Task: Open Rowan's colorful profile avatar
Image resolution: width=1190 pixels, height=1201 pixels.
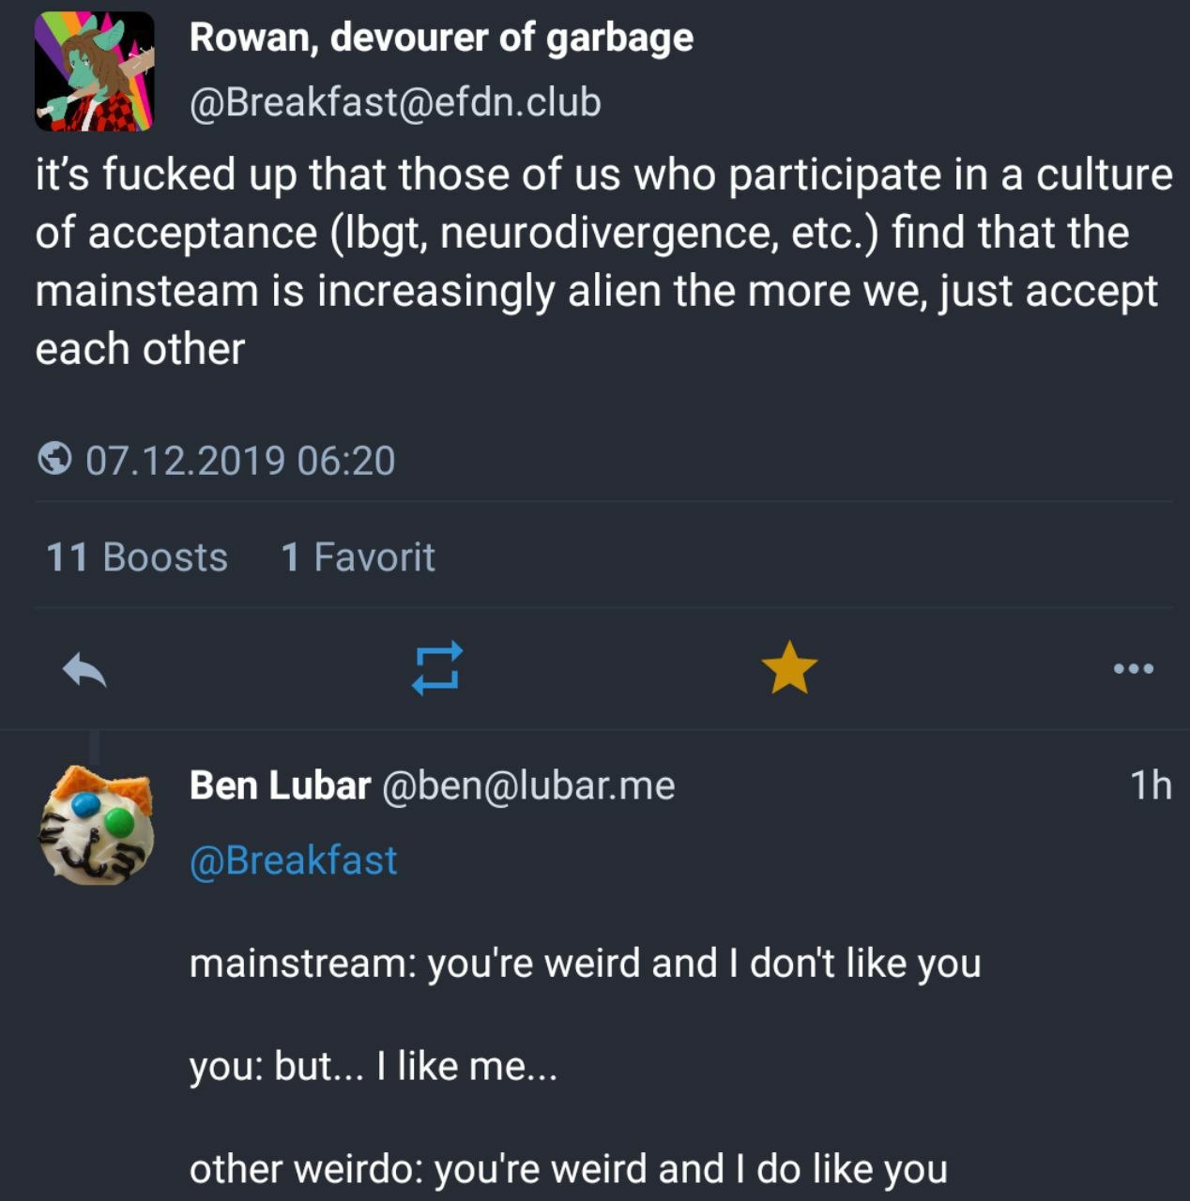Action: (x=94, y=71)
